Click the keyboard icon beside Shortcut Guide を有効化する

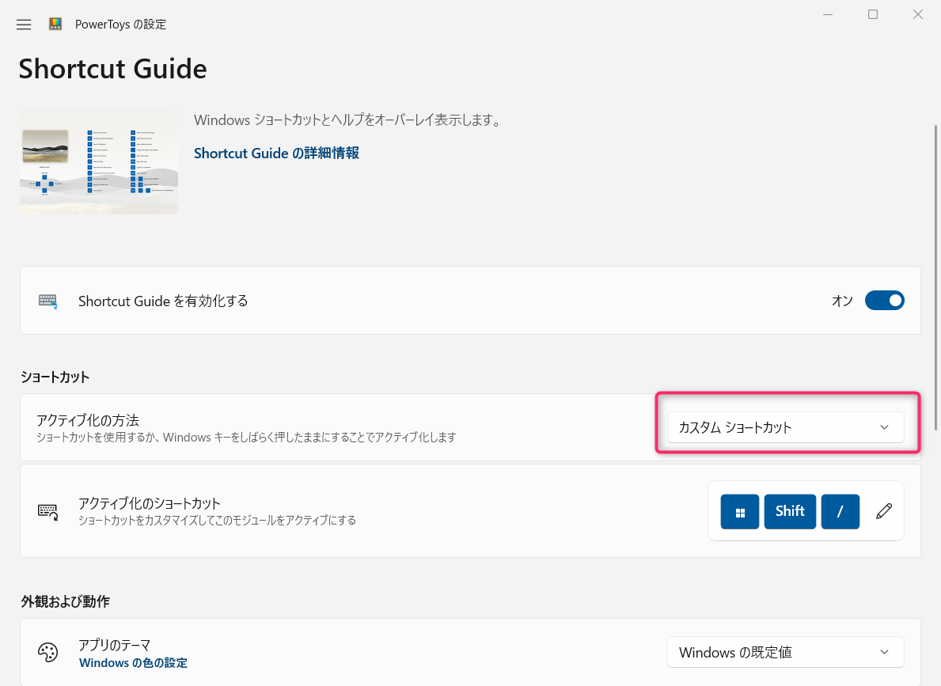(47, 301)
